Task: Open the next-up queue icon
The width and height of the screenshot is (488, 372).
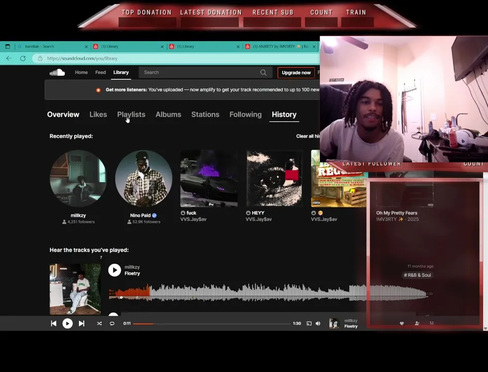Action: (x=432, y=323)
